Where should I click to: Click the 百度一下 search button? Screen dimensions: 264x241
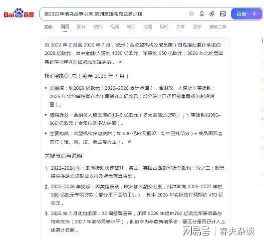coord(247,14)
